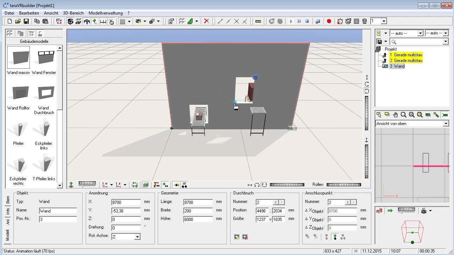Open an existing project with folder icon
Screen dimensions: 454x255
18,21
